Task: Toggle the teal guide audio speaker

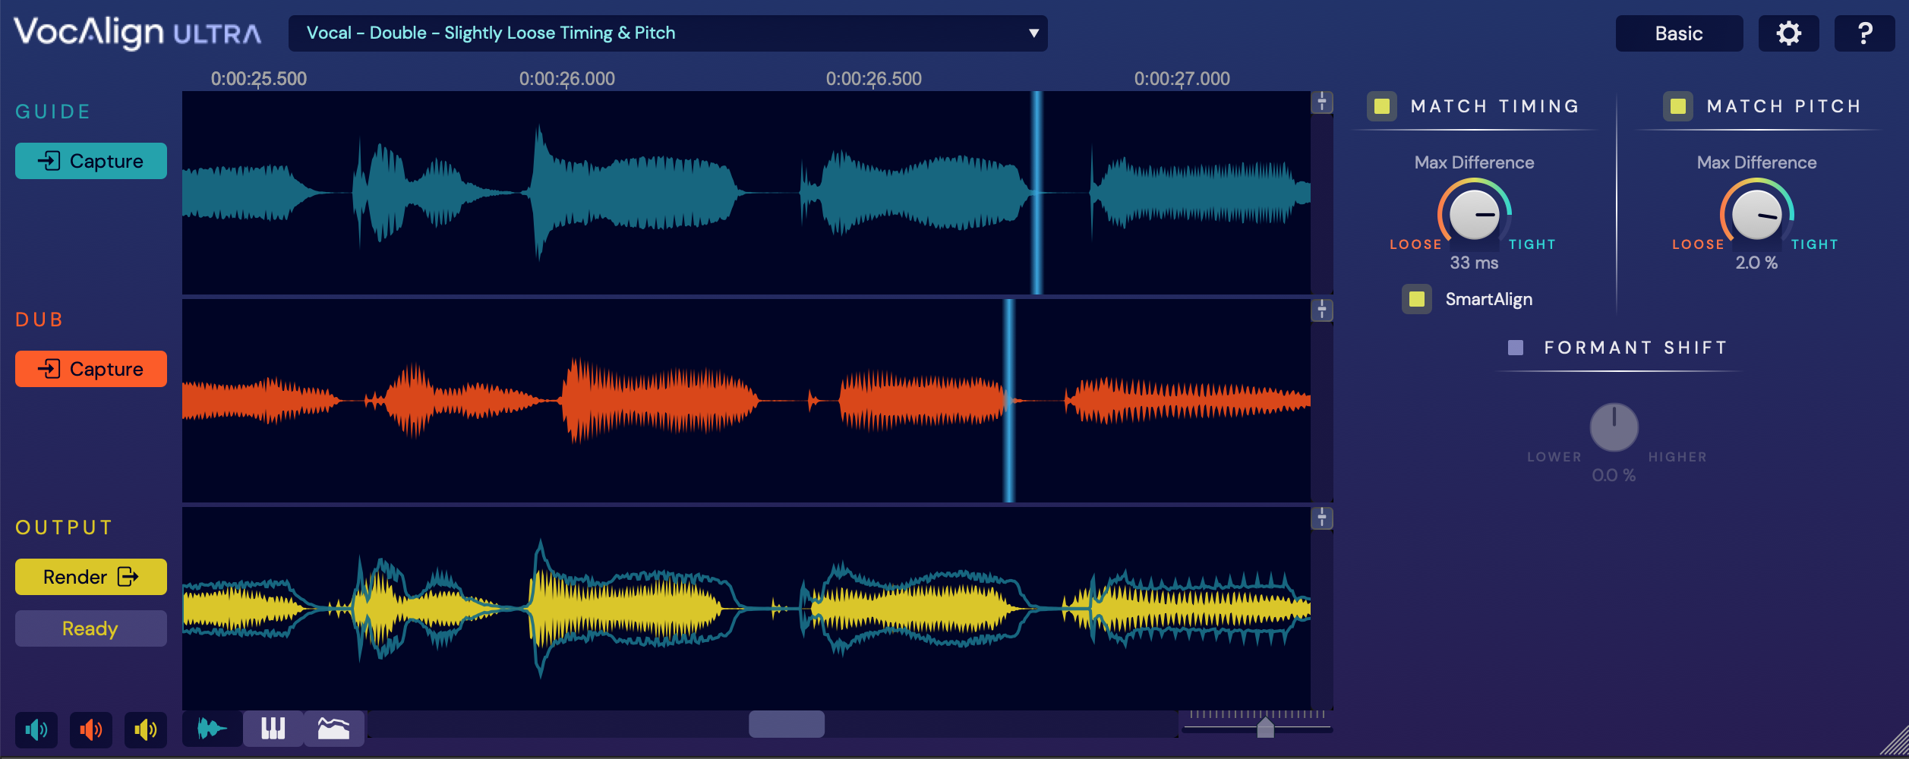Action: coord(36,730)
